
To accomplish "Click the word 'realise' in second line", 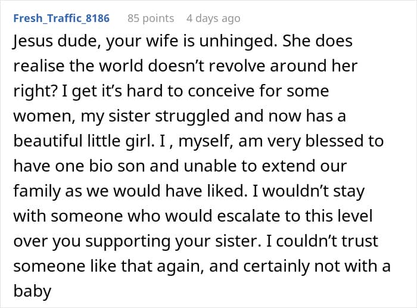I will tap(39, 66).
